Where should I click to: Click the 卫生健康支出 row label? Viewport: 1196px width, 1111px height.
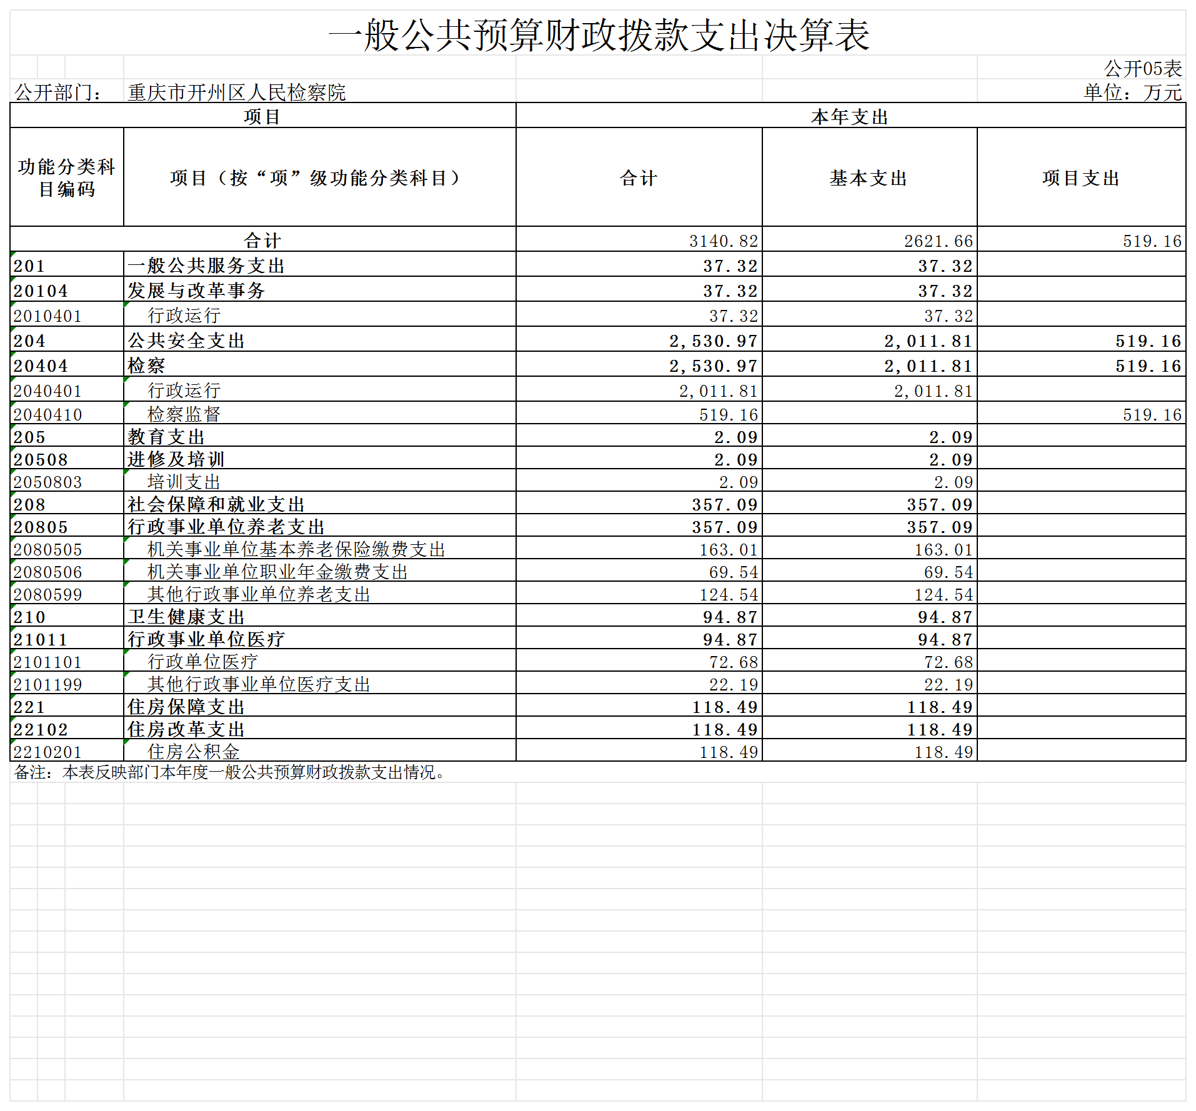pyautogui.click(x=186, y=617)
